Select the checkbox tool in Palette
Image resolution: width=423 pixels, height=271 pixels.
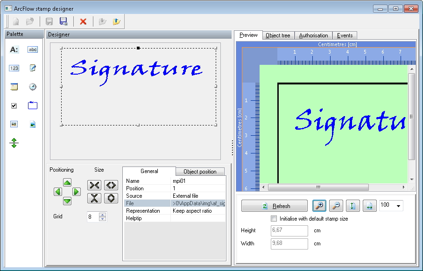pyautogui.click(x=14, y=105)
